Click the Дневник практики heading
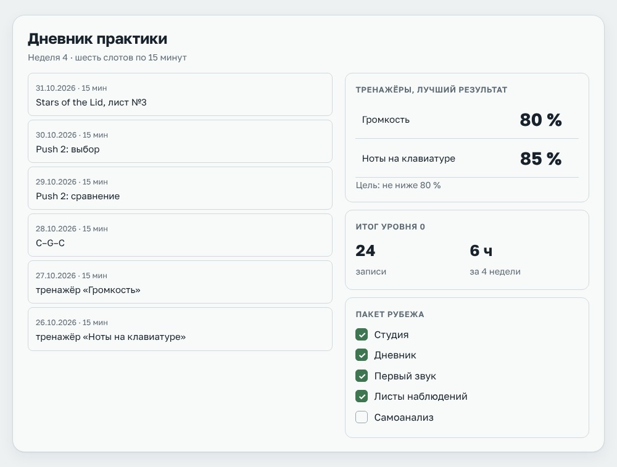The image size is (617, 467). point(97,38)
